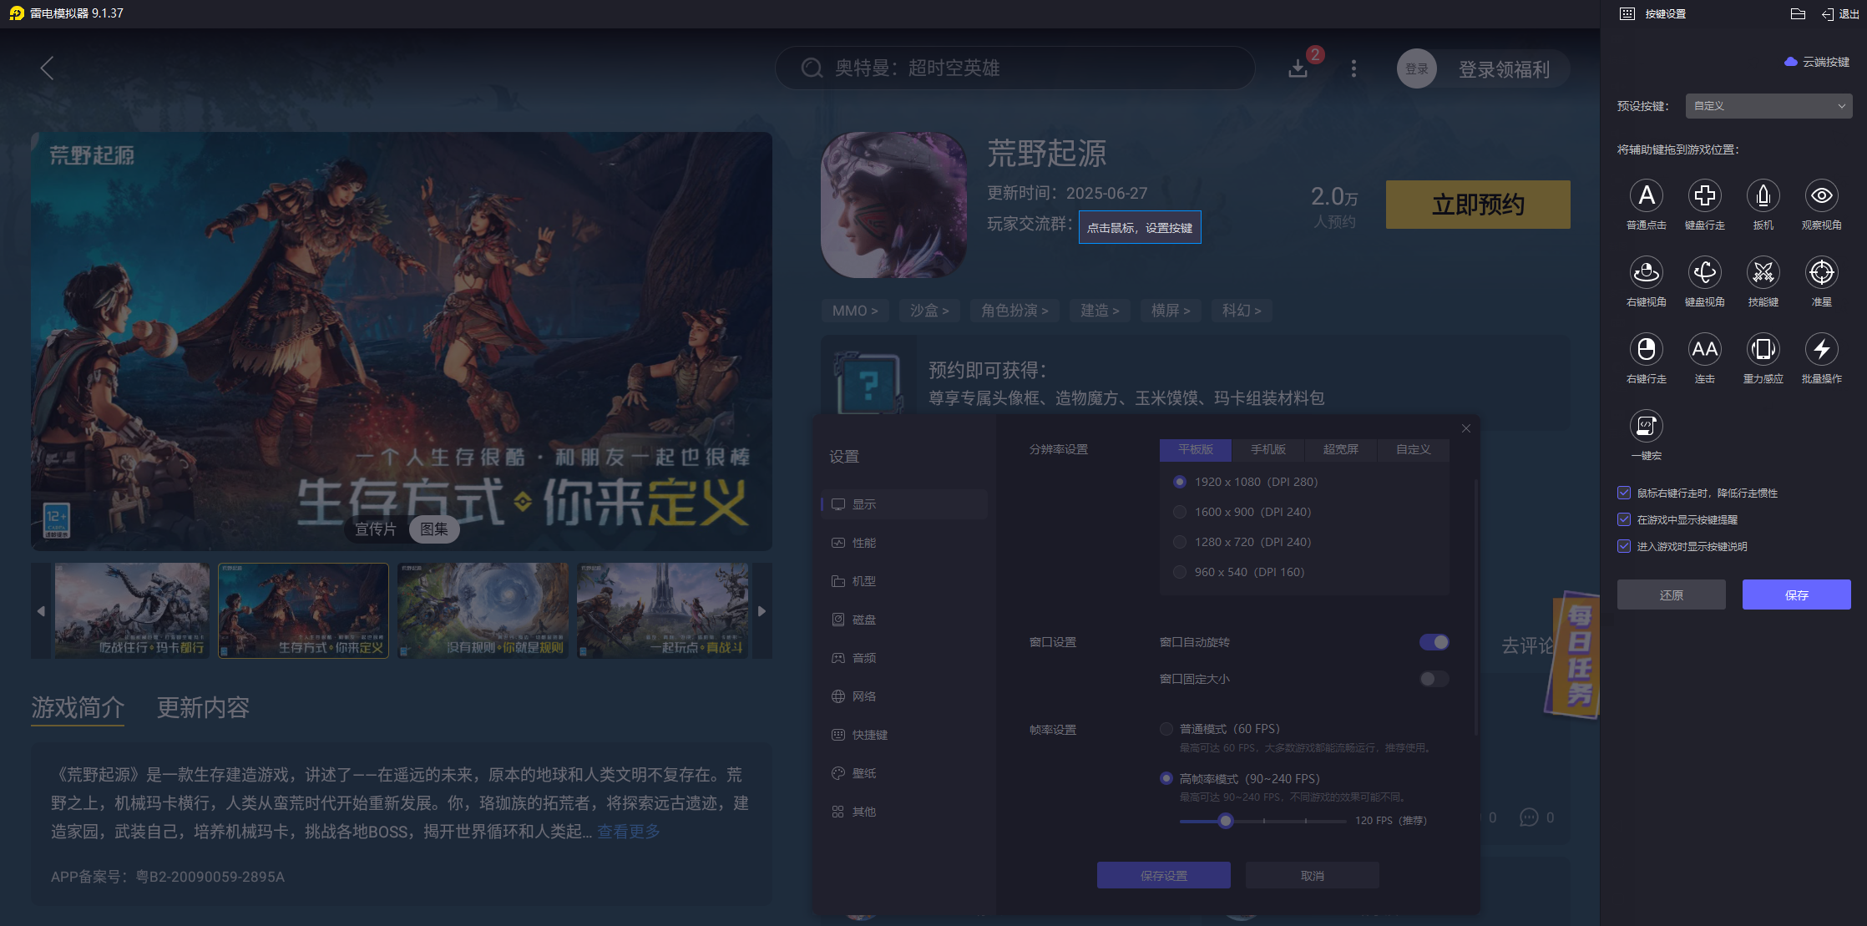The height and width of the screenshot is (926, 1867).
Task: Switch to the 更新内容 tab
Action: point(203,708)
